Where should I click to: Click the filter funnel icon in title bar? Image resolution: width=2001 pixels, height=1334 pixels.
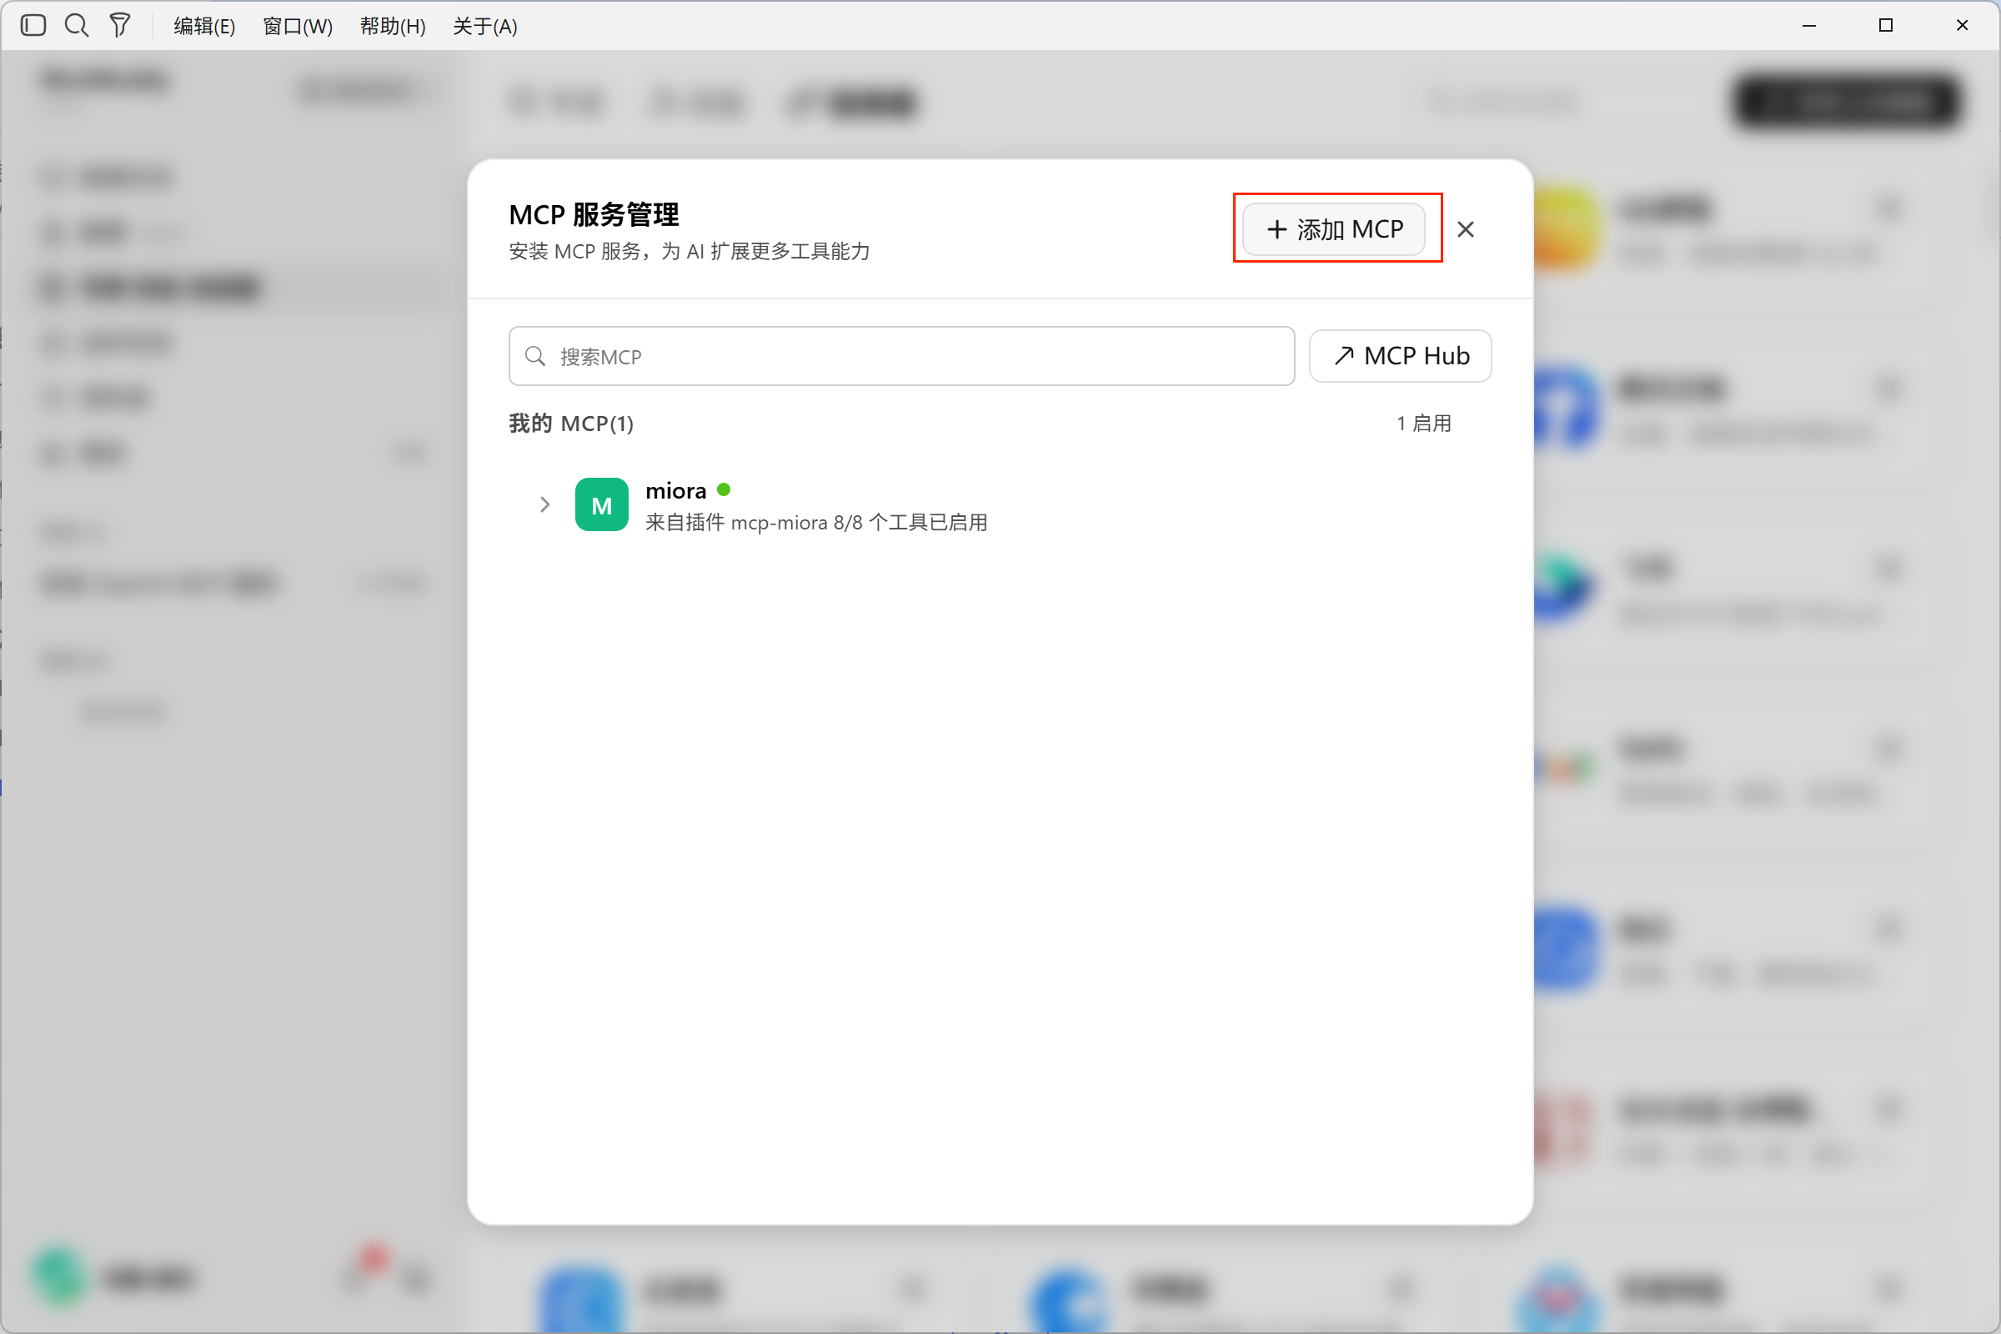tap(120, 26)
